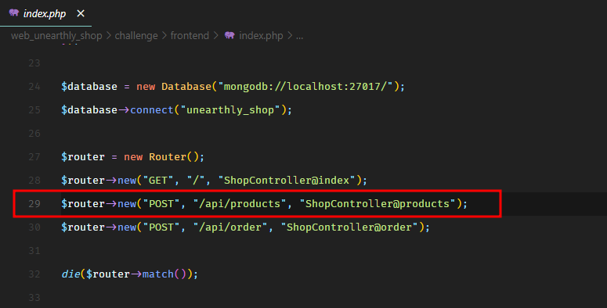Expand the breadcrumb ellipsis symbol list
This screenshot has height=308, width=607.
coord(300,36)
